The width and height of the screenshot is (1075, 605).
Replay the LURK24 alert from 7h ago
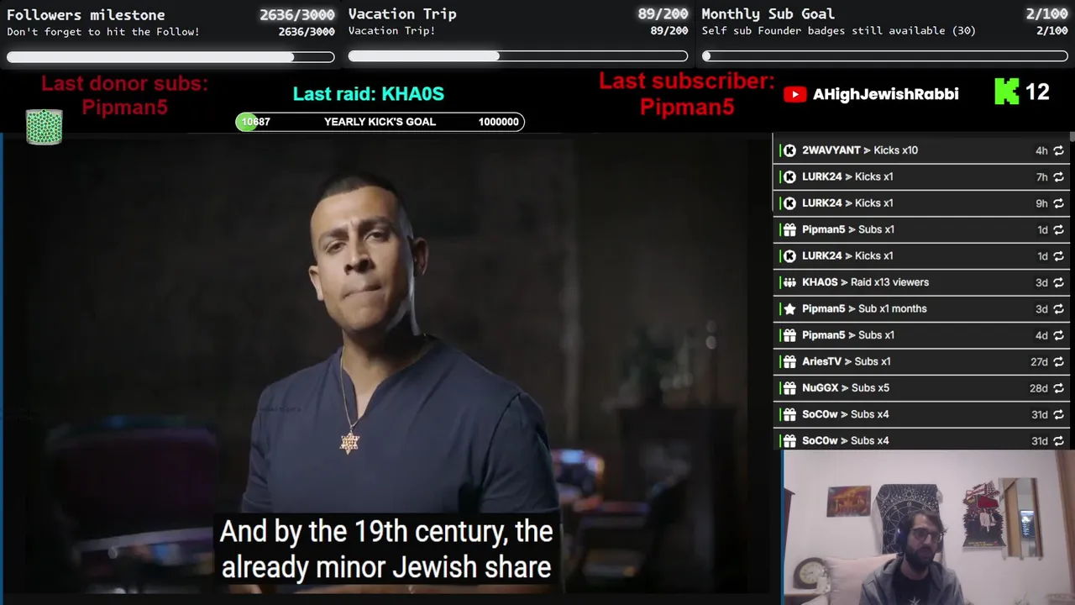point(1058,177)
